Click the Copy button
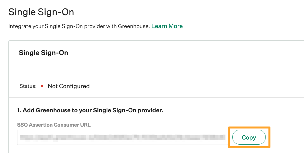 pos(249,138)
